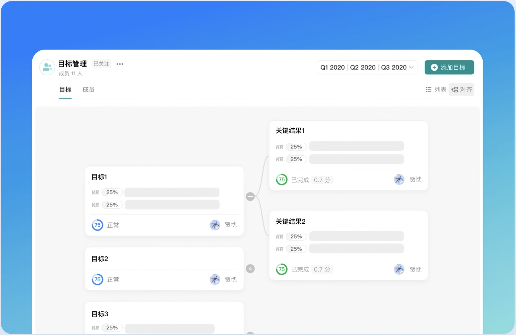Click the plus icon in 添加目标 button

[x=434, y=67]
